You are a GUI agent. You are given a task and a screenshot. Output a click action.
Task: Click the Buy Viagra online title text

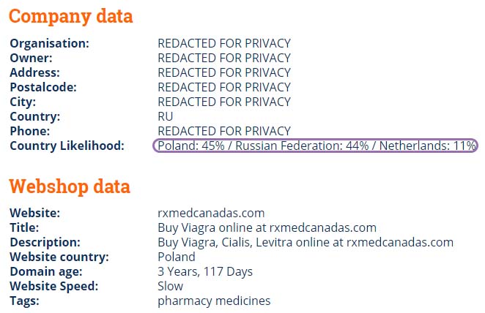267,228
